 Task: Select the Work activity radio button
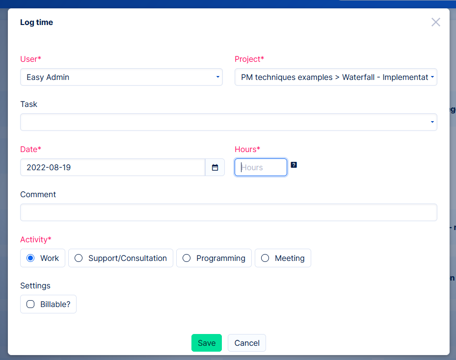pyautogui.click(x=30, y=258)
